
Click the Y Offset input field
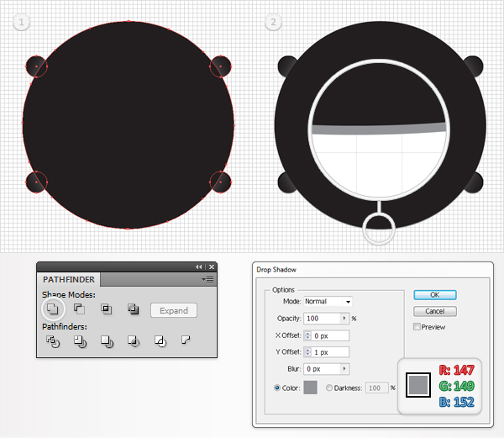click(x=330, y=352)
